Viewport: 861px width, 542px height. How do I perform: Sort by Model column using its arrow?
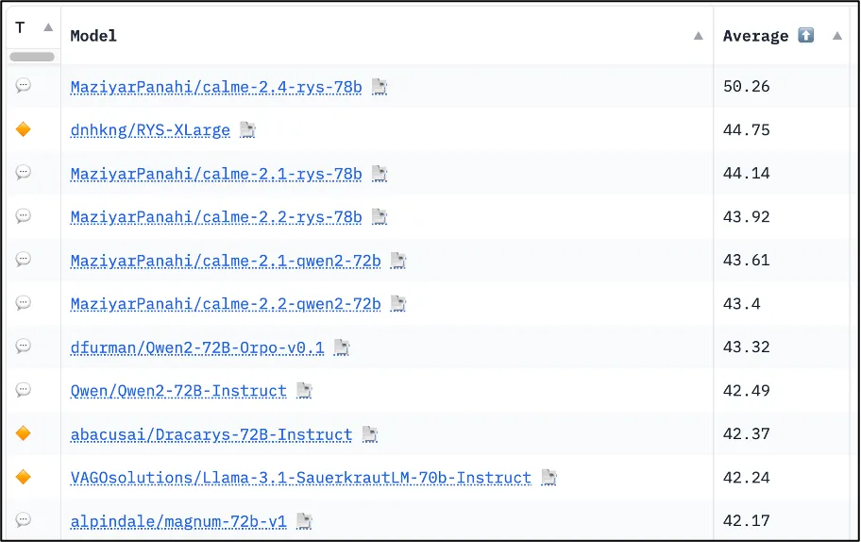click(699, 36)
